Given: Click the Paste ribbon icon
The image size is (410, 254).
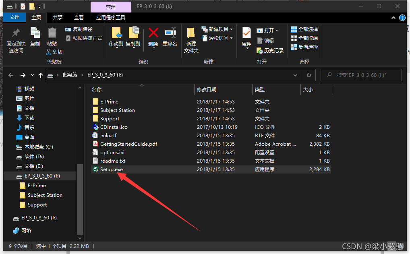Looking at the screenshot, I should (52, 33).
